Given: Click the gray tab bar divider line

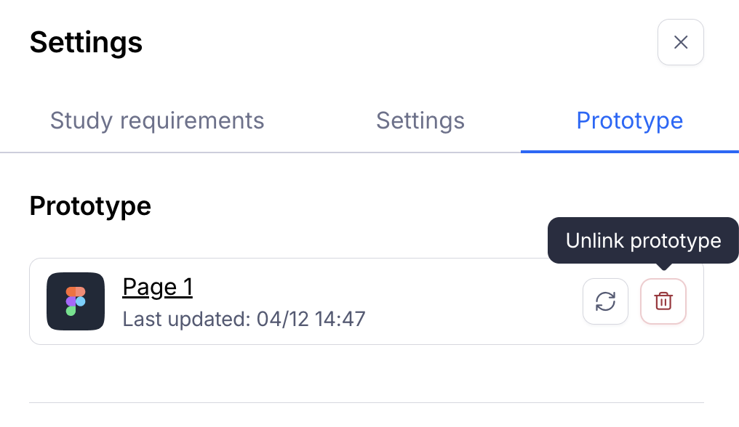Looking at the screenshot, I should (255, 152).
